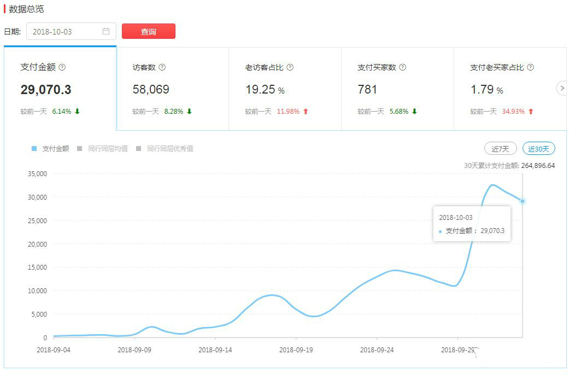Collapse the data tooltip for 2018-10-03
The height and width of the screenshot is (378, 575).
pos(472,223)
